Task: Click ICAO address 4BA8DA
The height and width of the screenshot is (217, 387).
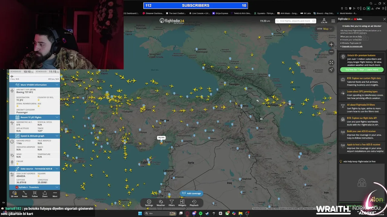Action: (21, 176)
